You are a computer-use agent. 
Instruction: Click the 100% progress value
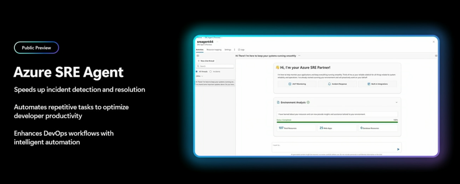click(396, 120)
